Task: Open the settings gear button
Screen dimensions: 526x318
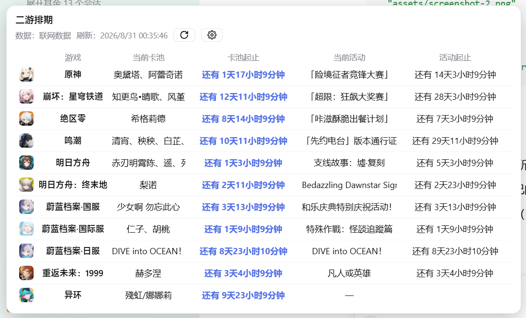Action: [212, 35]
